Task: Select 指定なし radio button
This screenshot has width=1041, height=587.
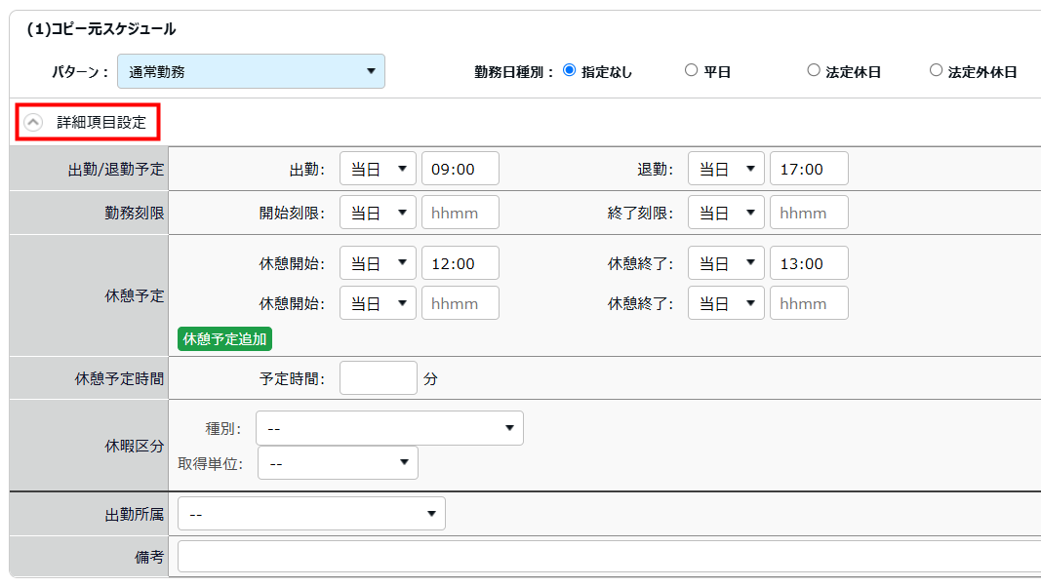Action: point(570,70)
